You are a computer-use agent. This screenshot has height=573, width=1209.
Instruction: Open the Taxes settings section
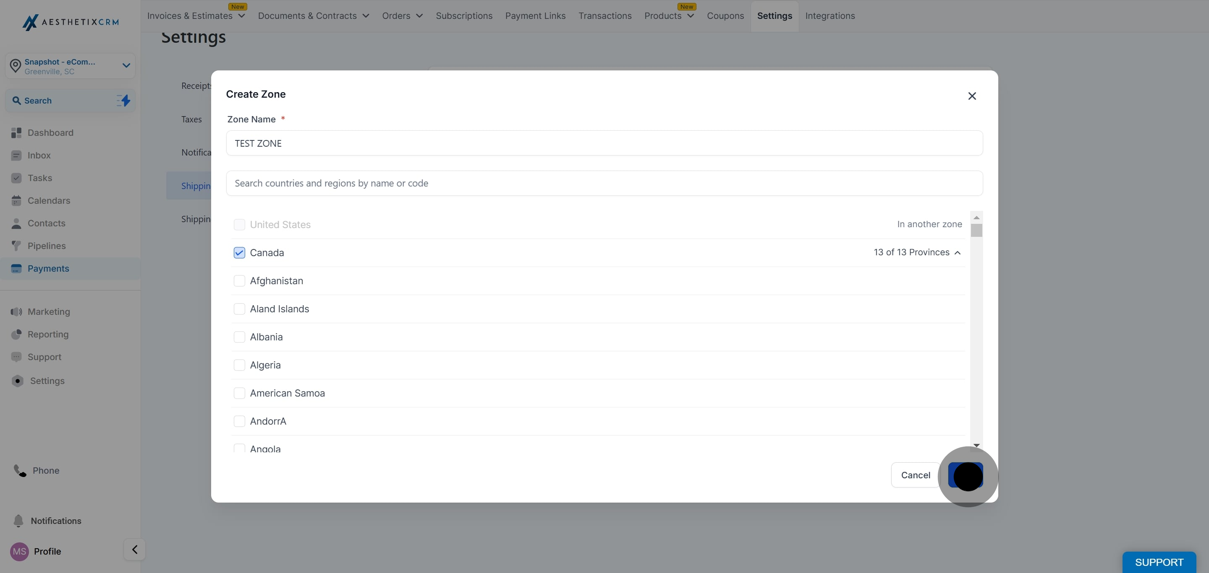191,119
